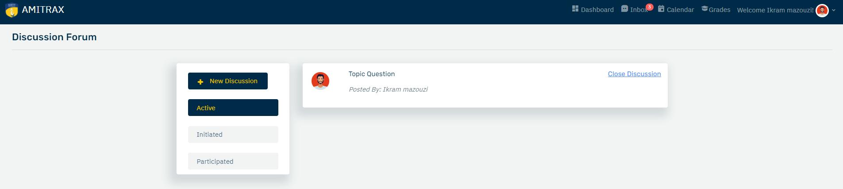Viewport: 843px width, 189px height.
Task: Switch to Initiated discussions filter
Action: coord(233,135)
